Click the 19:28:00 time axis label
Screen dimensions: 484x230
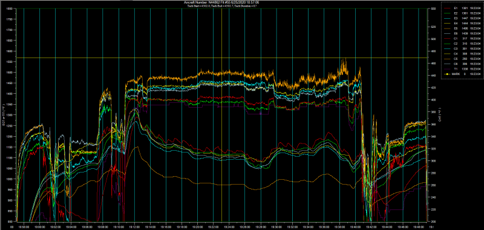(x=261, y=226)
